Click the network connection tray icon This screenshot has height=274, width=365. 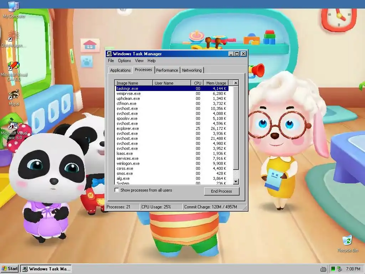pyautogui.click(x=339, y=269)
